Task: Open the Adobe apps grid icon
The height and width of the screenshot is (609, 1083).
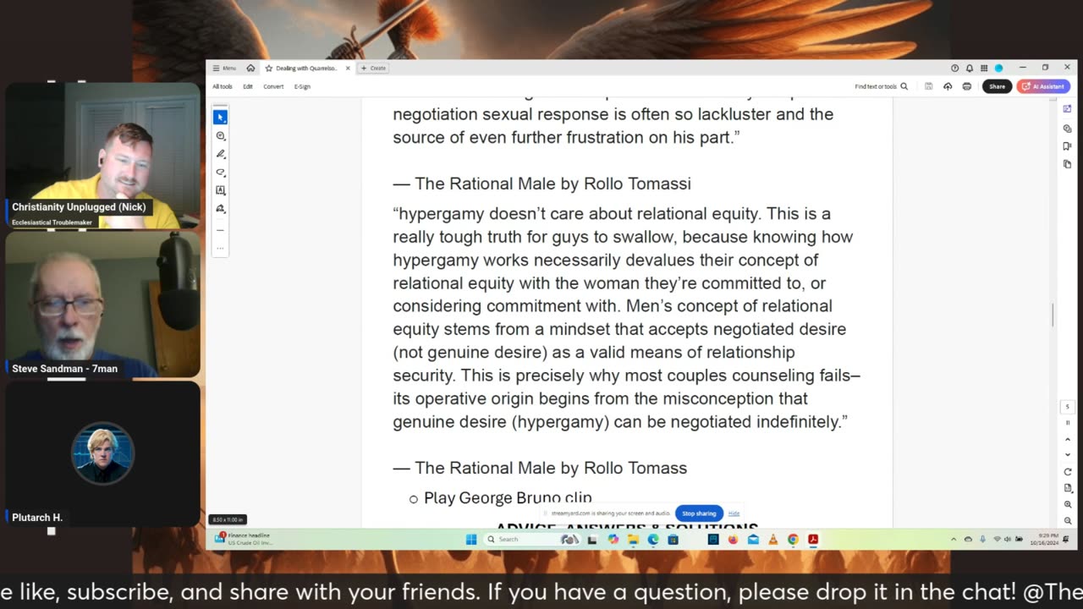Action: (984, 68)
